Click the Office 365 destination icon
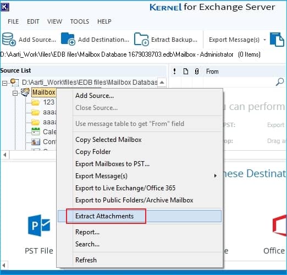Viewport: 287px width, 275px height. pos(280,226)
